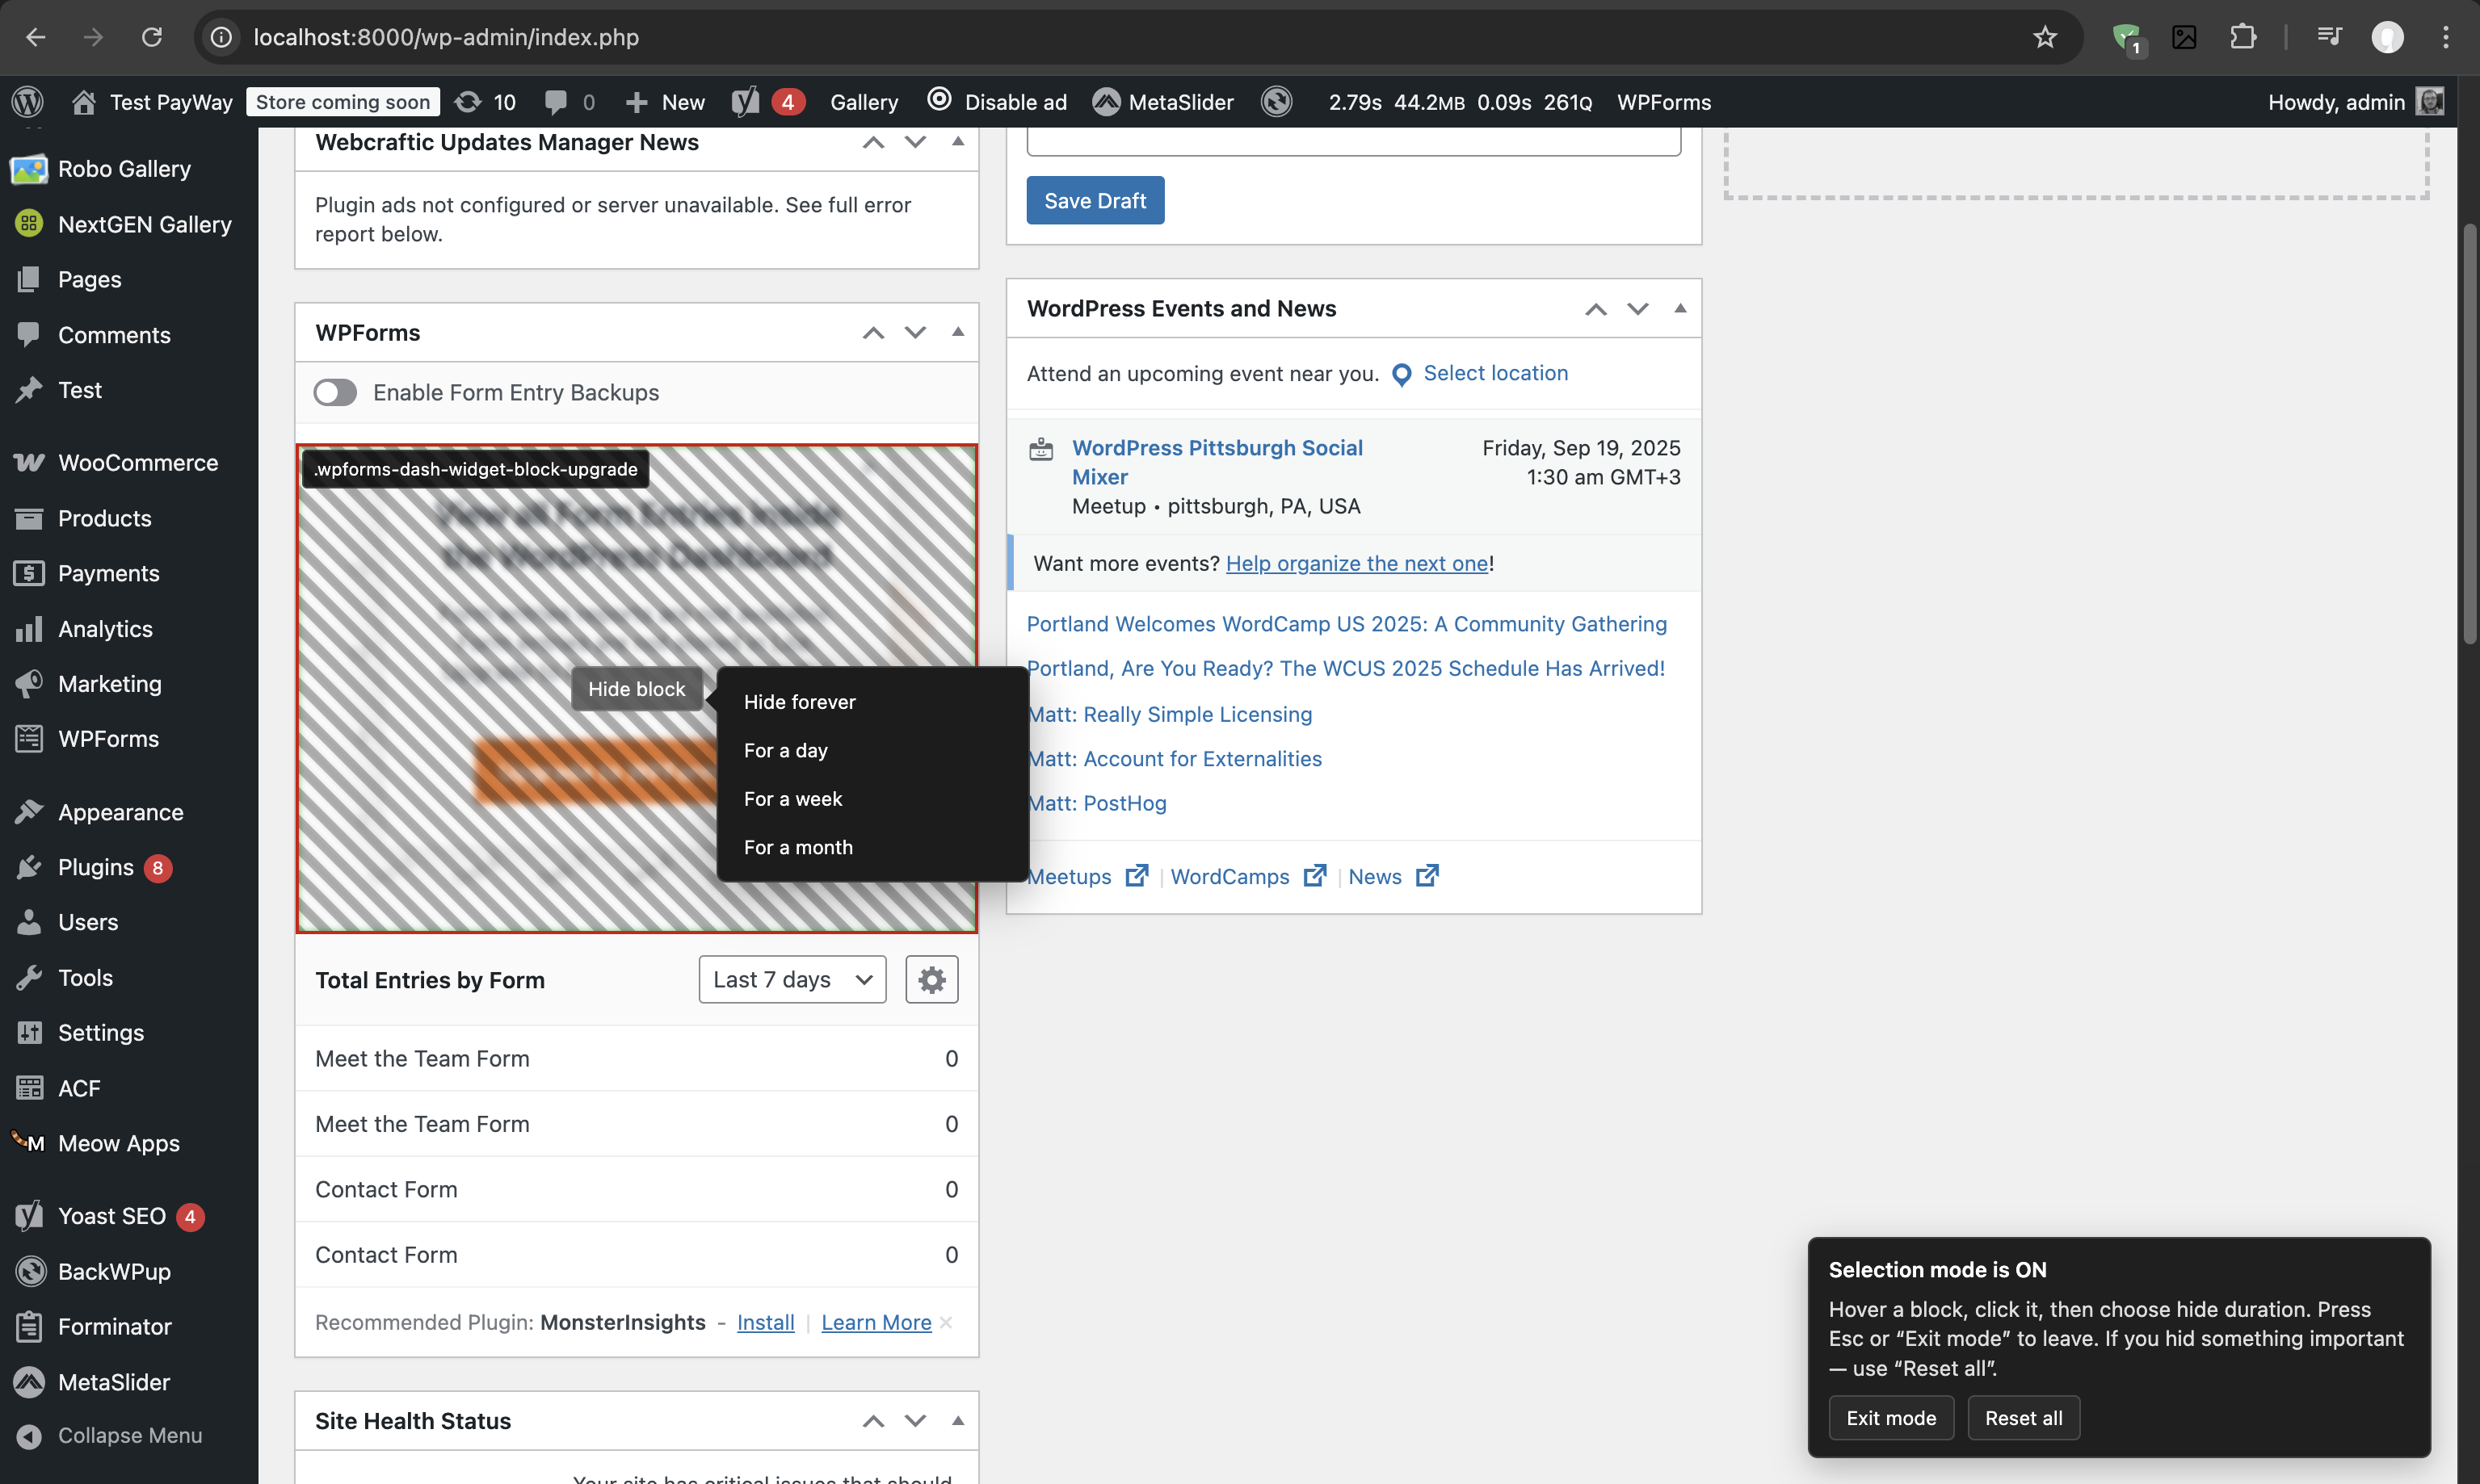
Task: Open the New menu in admin bar
Action: [666, 102]
